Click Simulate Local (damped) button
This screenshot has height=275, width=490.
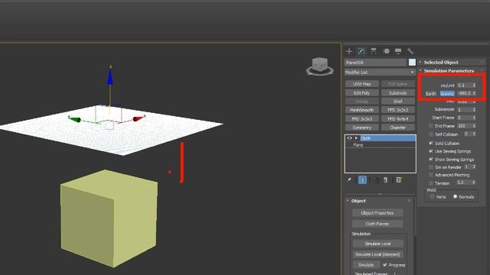point(377,254)
